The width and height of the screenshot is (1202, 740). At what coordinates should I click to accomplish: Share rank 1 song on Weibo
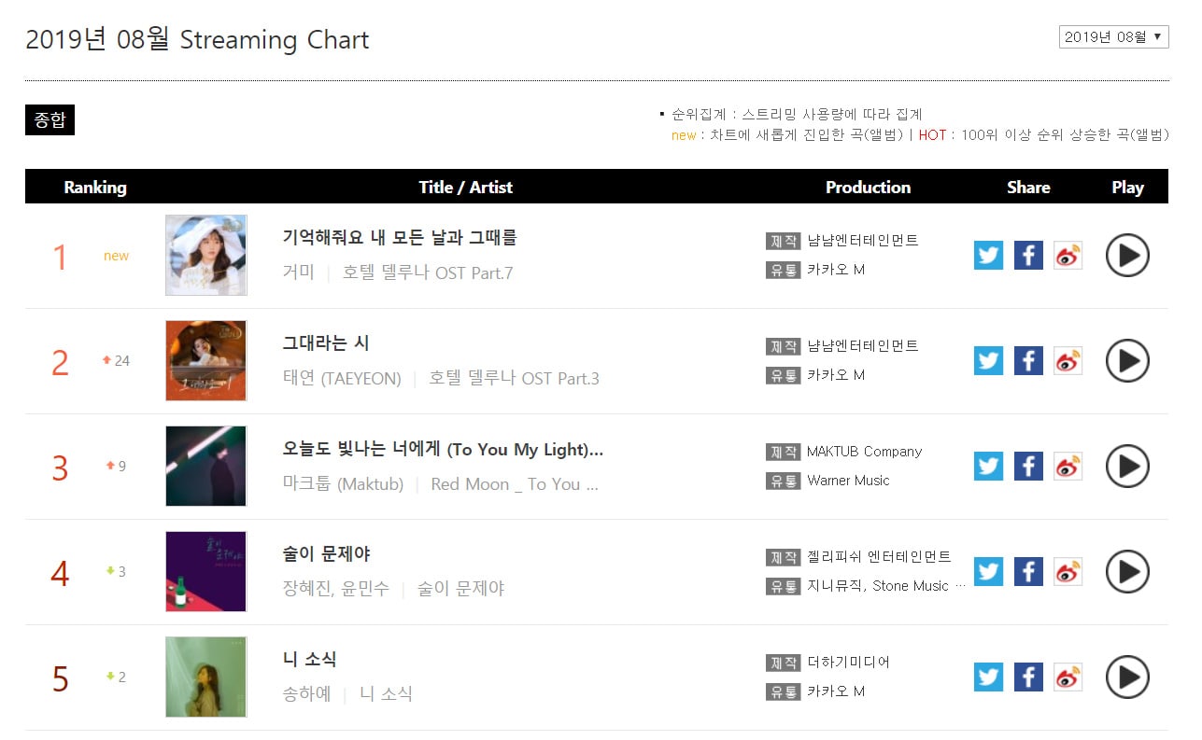(x=1068, y=255)
